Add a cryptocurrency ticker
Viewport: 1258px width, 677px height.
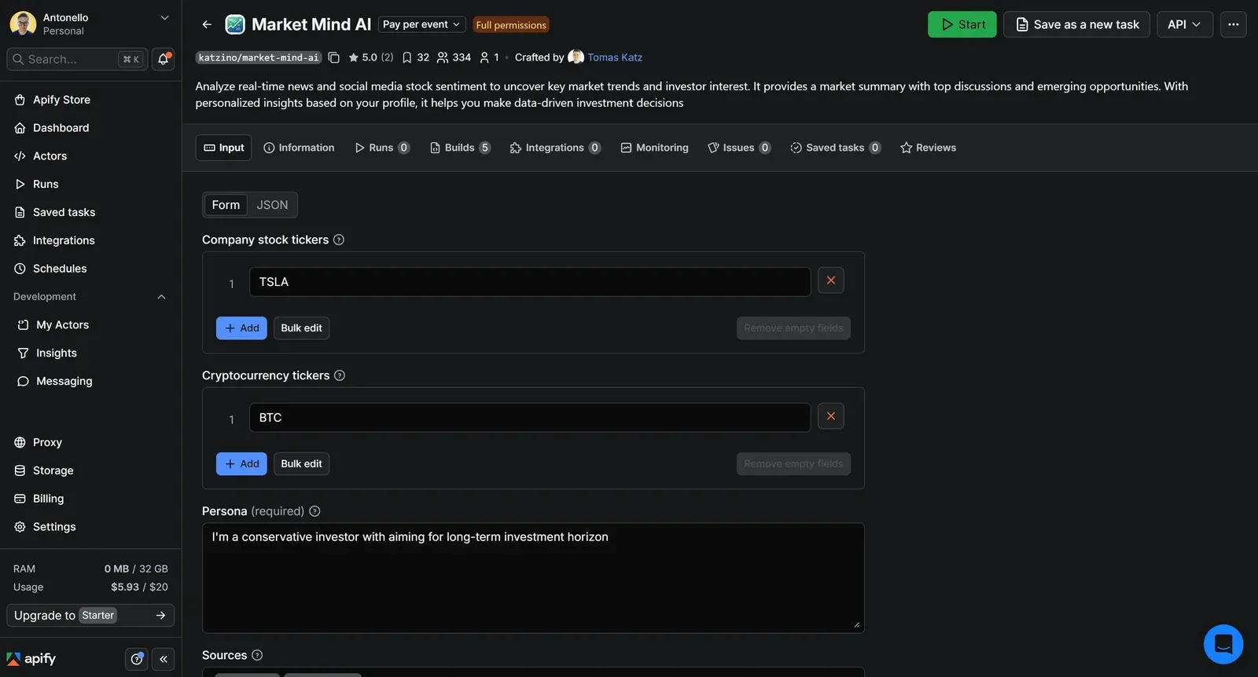pos(241,464)
